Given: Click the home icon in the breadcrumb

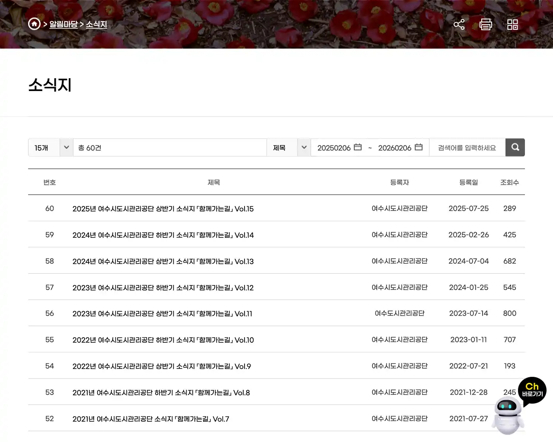Looking at the screenshot, I should pyautogui.click(x=34, y=24).
